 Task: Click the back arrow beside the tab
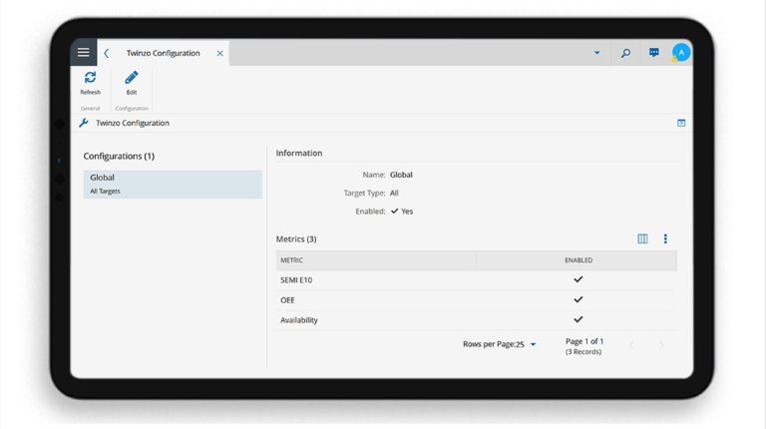click(107, 53)
